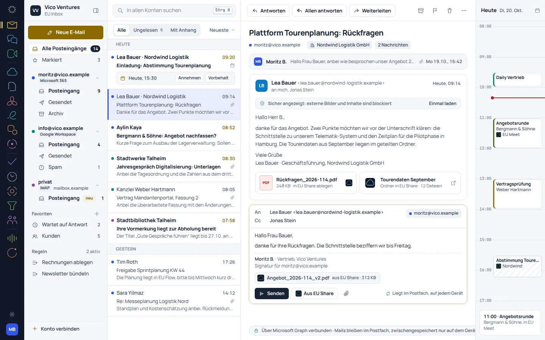Open the video meeting app in the rail
Image resolution: width=545 pixels, height=340 pixels.
[x=12, y=54]
